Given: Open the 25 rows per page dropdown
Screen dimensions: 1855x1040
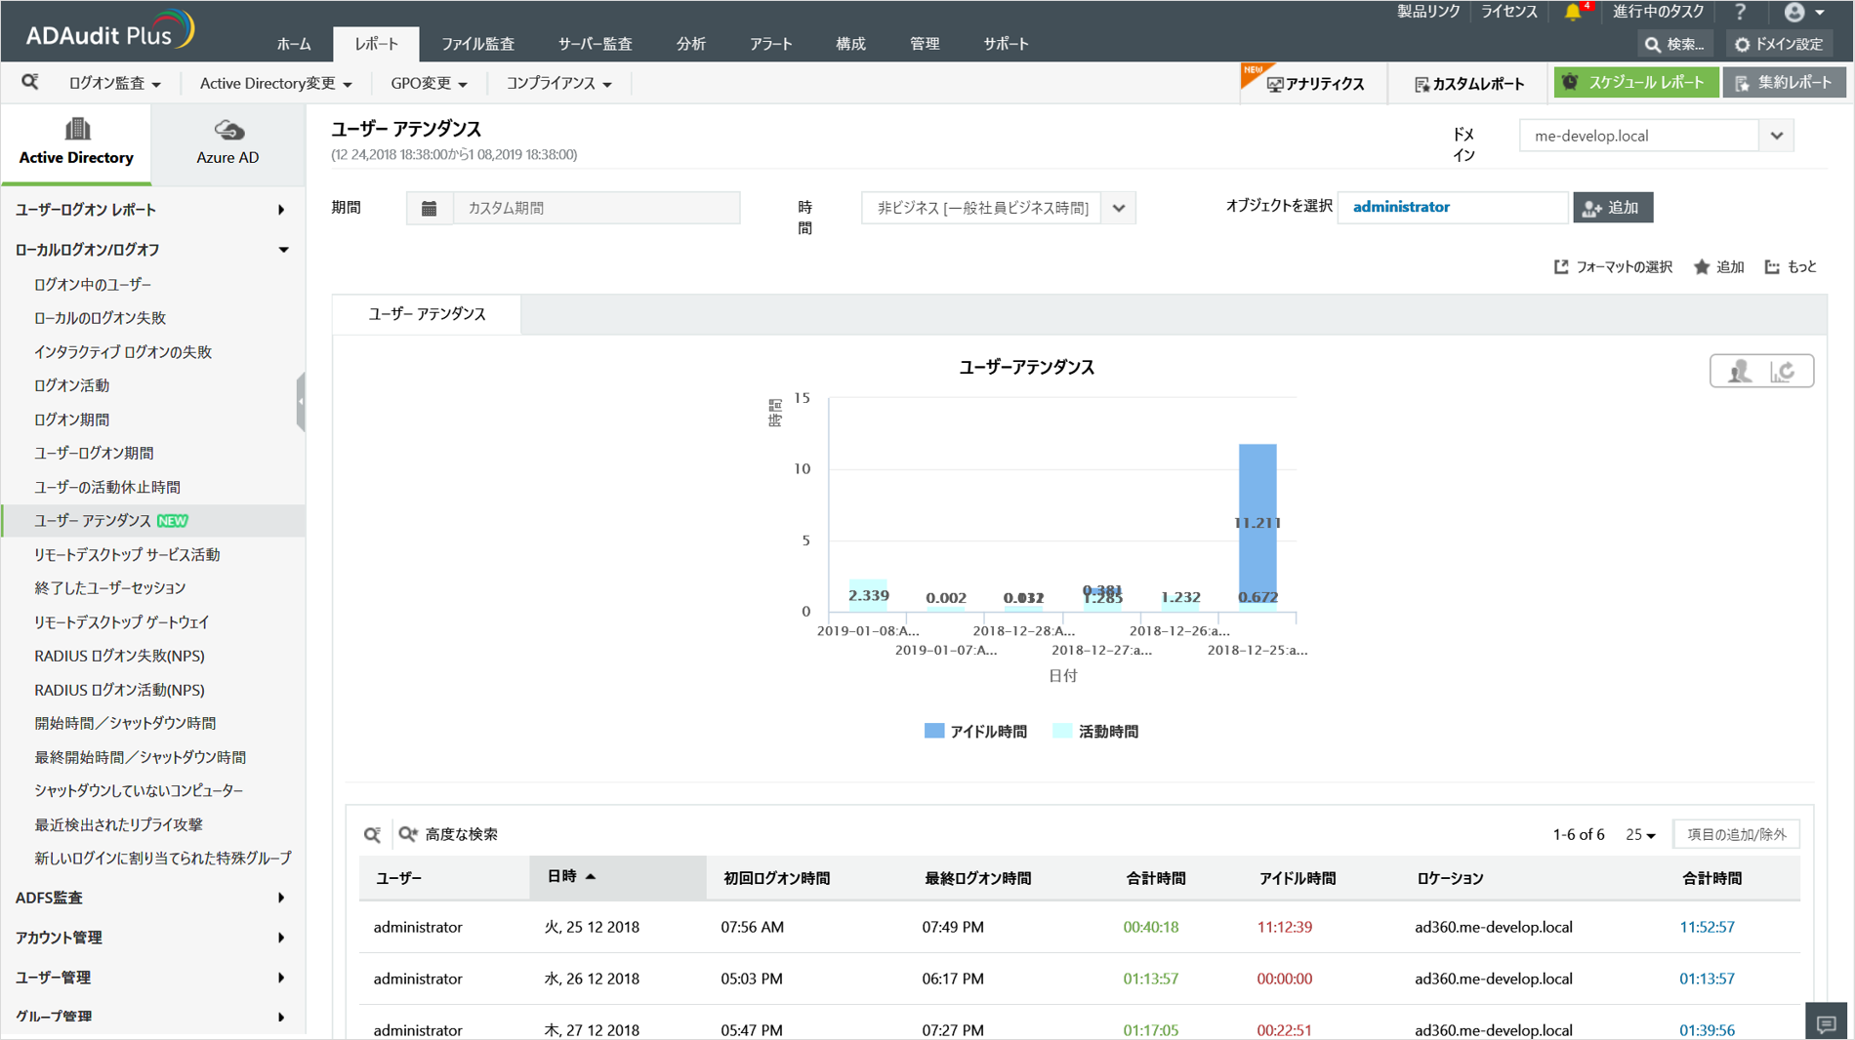Looking at the screenshot, I should point(1639,834).
